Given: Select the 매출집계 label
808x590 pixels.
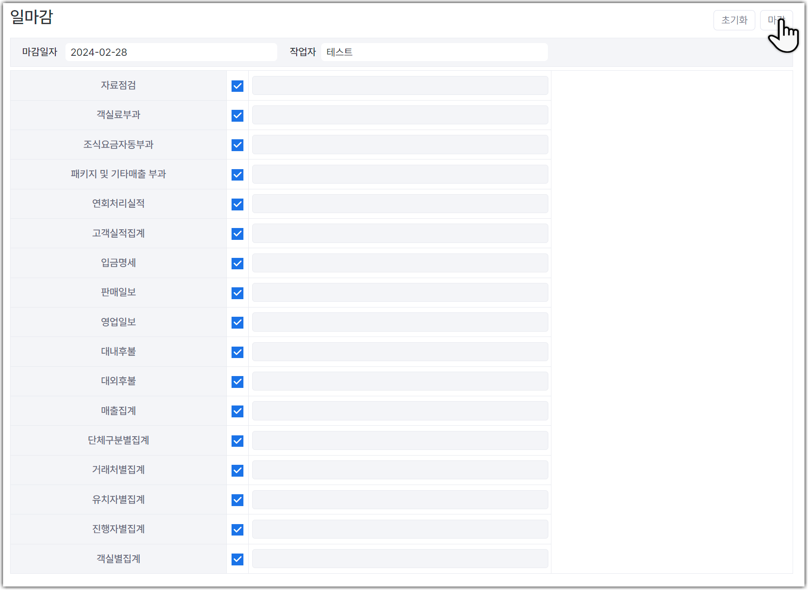Looking at the screenshot, I should (119, 411).
